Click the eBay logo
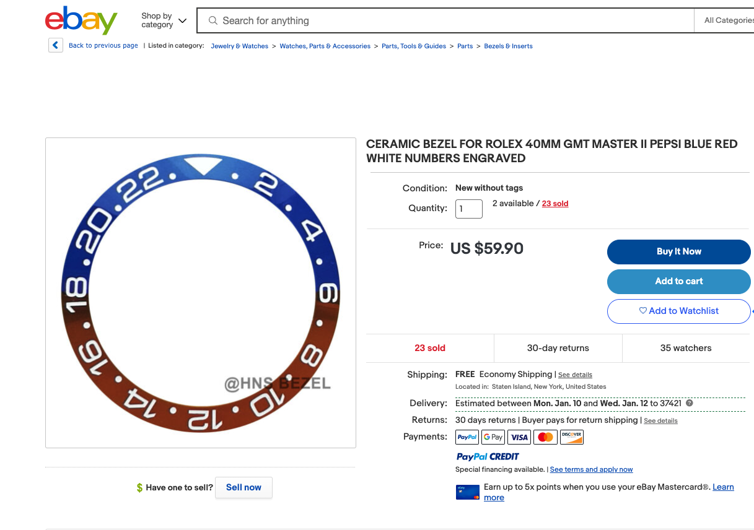Image resolution: width=754 pixels, height=530 pixels. (x=81, y=20)
